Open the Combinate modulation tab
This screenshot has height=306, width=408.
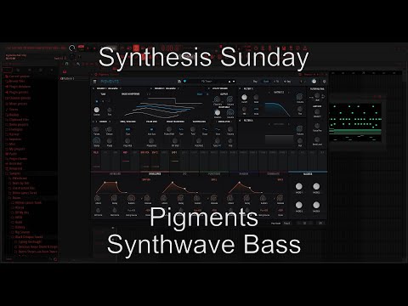click(x=274, y=173)
